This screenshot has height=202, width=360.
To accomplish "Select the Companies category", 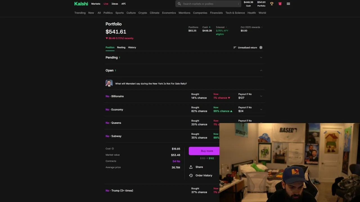I will point(200,13).
